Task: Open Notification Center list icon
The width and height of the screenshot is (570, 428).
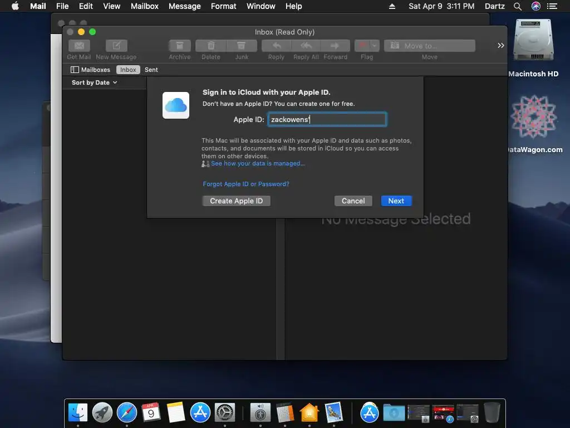Action: [552, 6]
